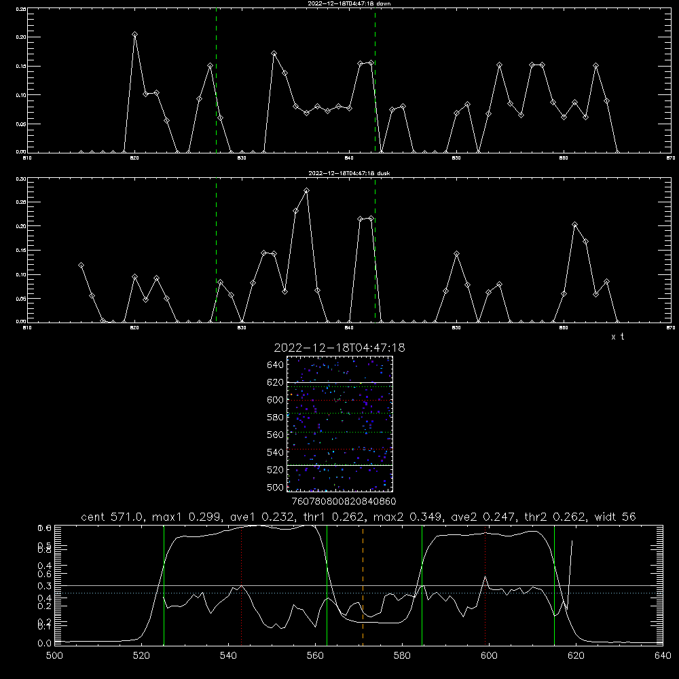The height and width of the screenshot is (679, 679).
Task: Click the upper solid white line in color image
Action: coord(339,382)
